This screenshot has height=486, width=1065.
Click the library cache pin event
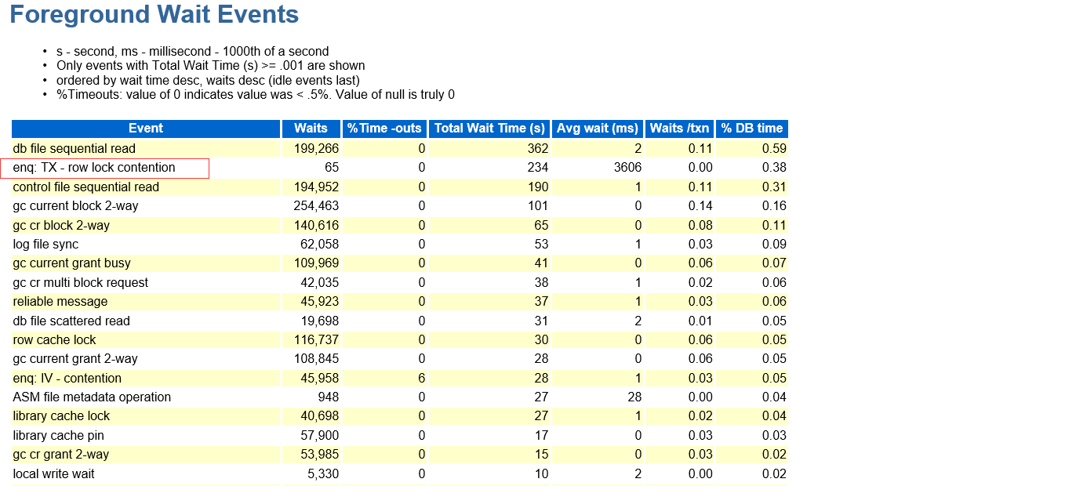[x=59, y=436]
